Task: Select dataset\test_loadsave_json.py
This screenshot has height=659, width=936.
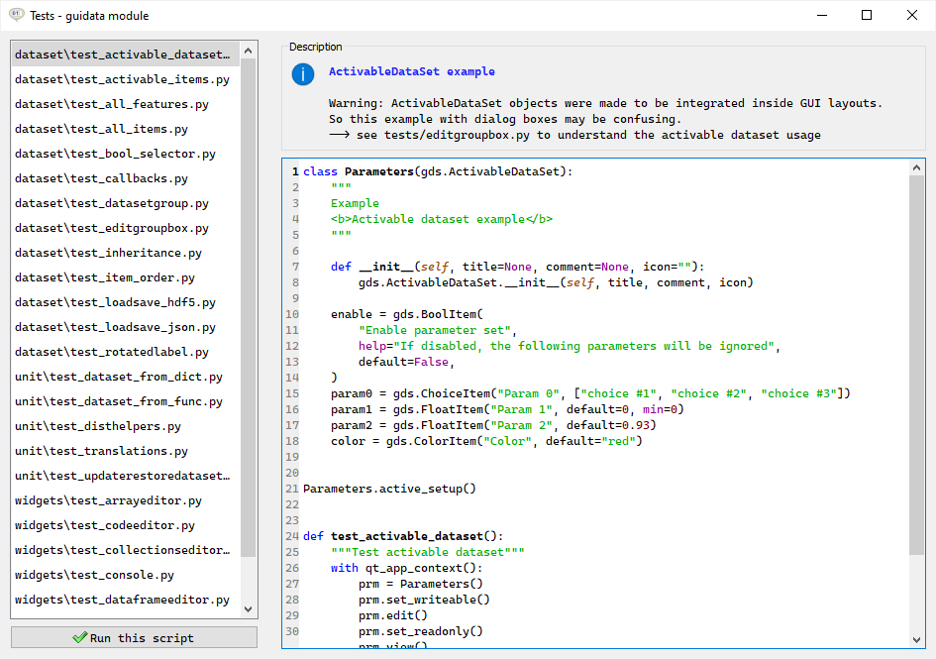Action: click(x=126, y=327)
